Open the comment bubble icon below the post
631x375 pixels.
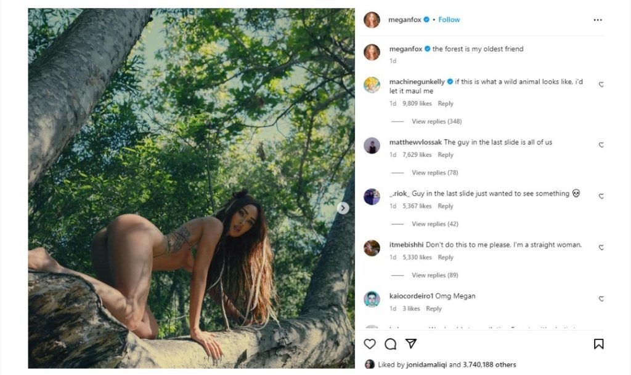390,344
